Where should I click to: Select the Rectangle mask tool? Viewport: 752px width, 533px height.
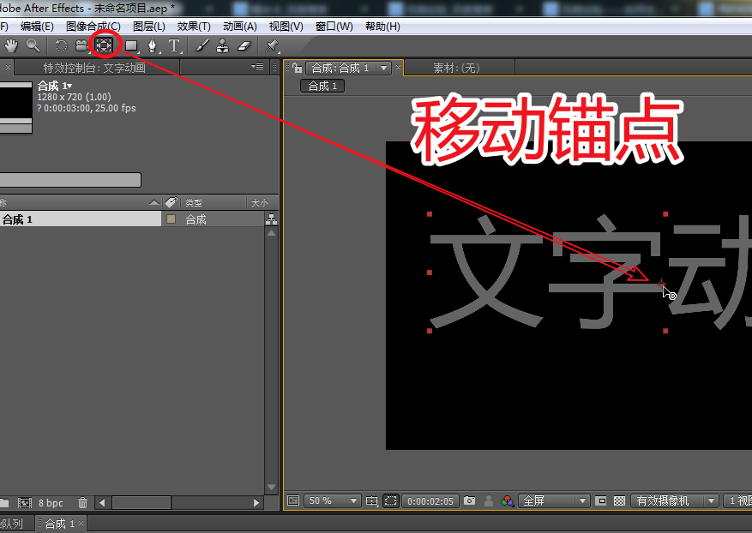(131, 46)
